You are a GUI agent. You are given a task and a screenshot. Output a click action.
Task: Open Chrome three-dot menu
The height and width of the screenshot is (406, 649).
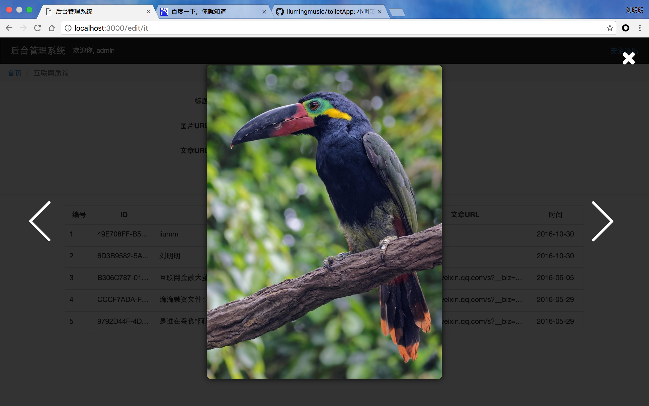(x=640, y=28)
